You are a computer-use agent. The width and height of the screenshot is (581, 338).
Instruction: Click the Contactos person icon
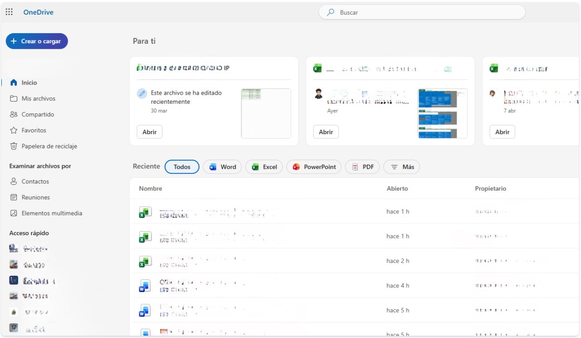click(x=14, y=181)
